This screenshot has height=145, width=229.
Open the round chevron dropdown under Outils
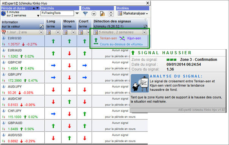click(94, 14)
